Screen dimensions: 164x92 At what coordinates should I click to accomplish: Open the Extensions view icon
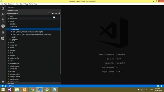tap(3, 32)
